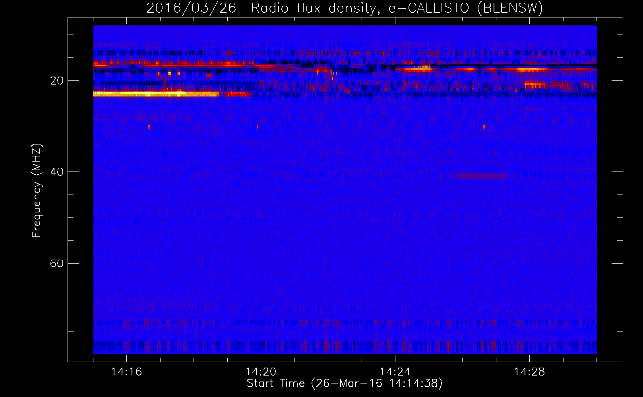Screen dimensions: 643x397
Task: Click the 14:16 time tick label
Action: coord(126,372)
